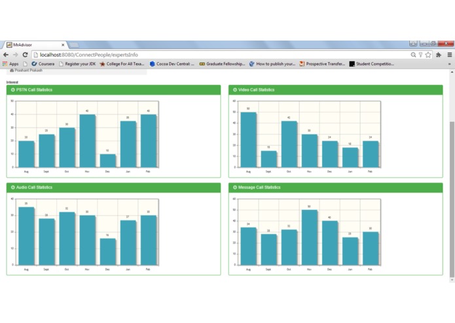
Task: Click the Video Call Statistics title
Action: pos(256,90)
